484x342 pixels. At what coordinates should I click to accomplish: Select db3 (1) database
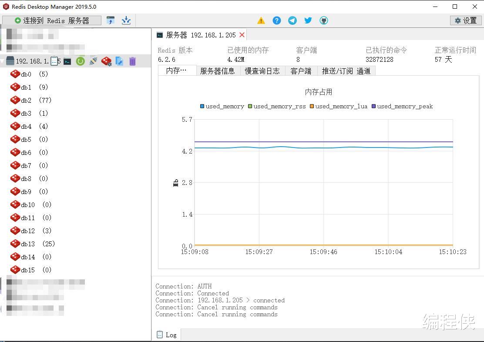29,113
